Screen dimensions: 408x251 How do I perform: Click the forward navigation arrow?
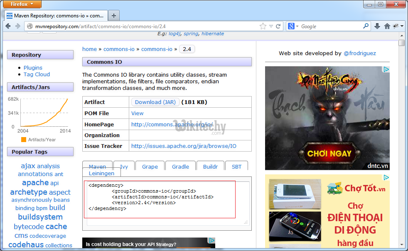tap(18, 26)
